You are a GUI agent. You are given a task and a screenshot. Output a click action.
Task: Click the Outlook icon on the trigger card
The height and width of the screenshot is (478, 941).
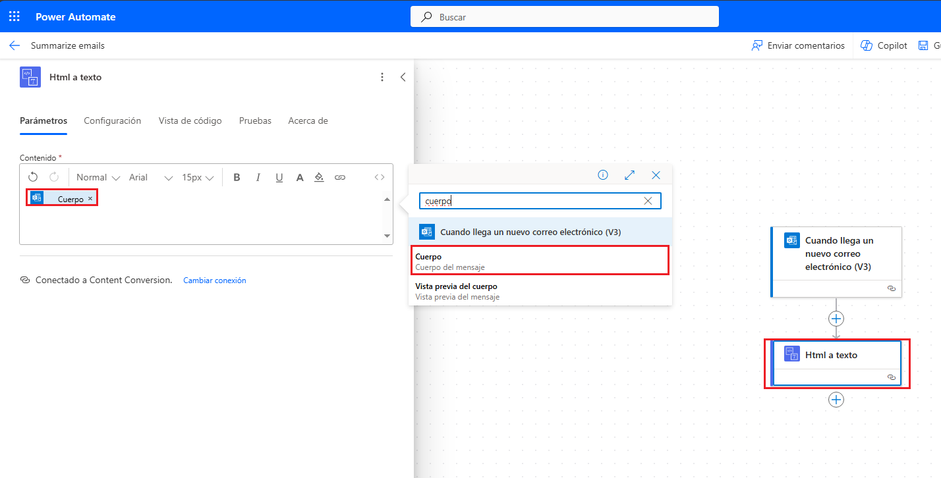[791, 240]
